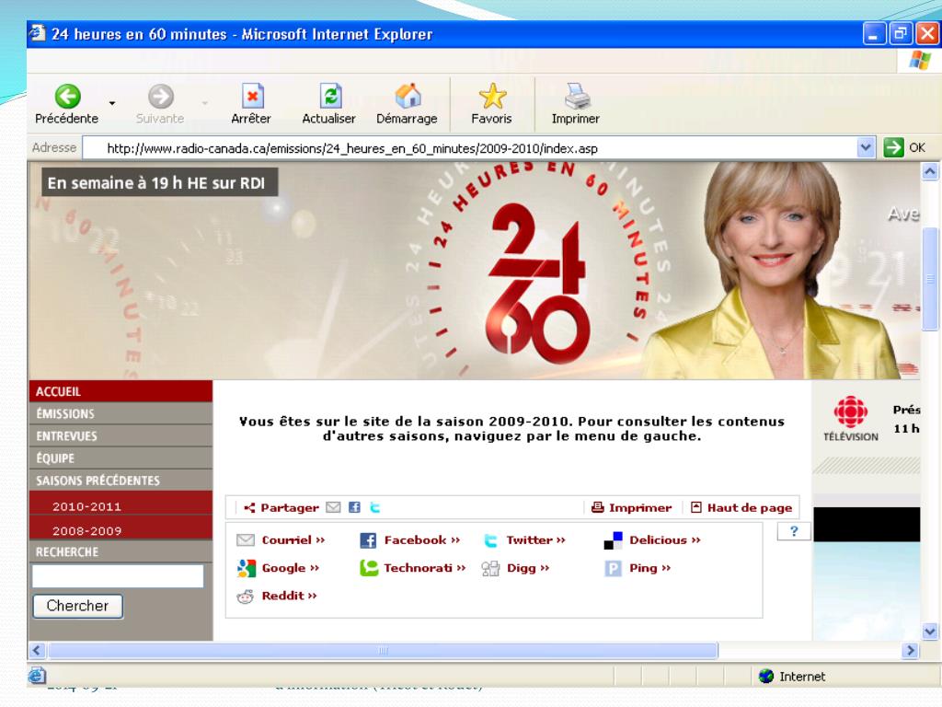Open the ENTREVUES menu item

pyautogui.click(x=121, y=435)
